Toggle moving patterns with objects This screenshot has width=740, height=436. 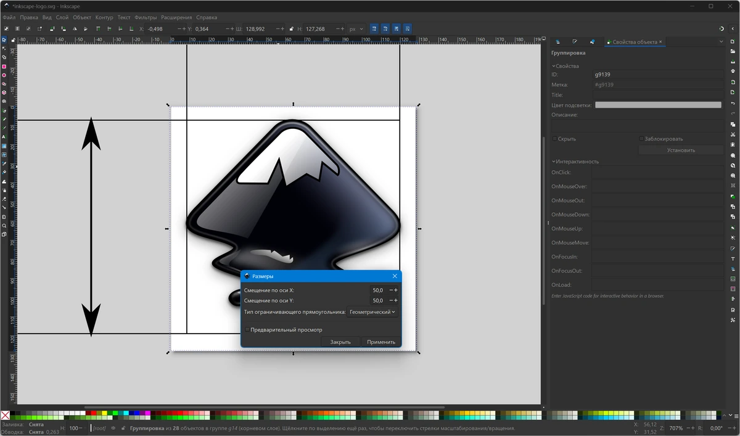point(408,28)
